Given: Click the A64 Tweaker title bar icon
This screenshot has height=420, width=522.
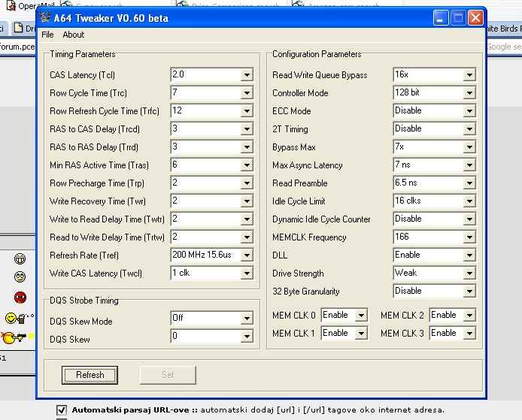Looking at the screenshot, I should (x=44, y=18).
